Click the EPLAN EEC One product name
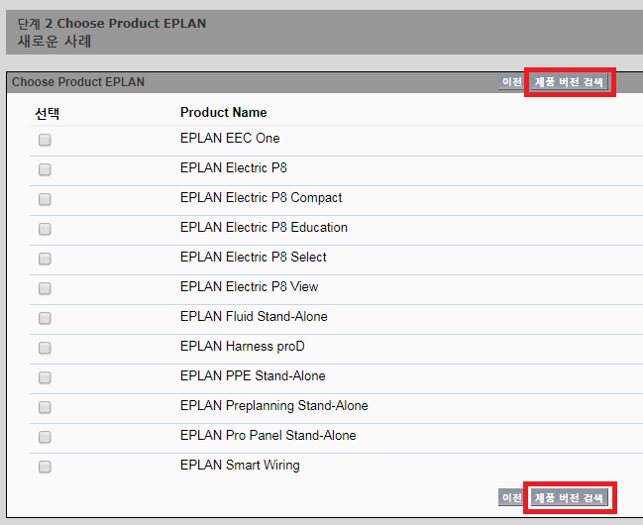 tap(230, 139)
